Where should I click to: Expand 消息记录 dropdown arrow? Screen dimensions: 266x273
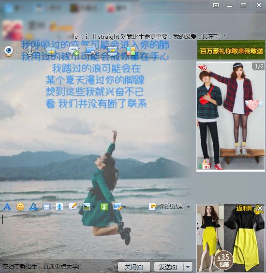[188, 207]
